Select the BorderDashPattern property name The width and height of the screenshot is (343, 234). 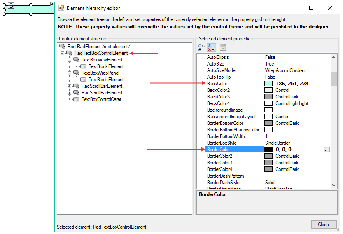(226, 176)
